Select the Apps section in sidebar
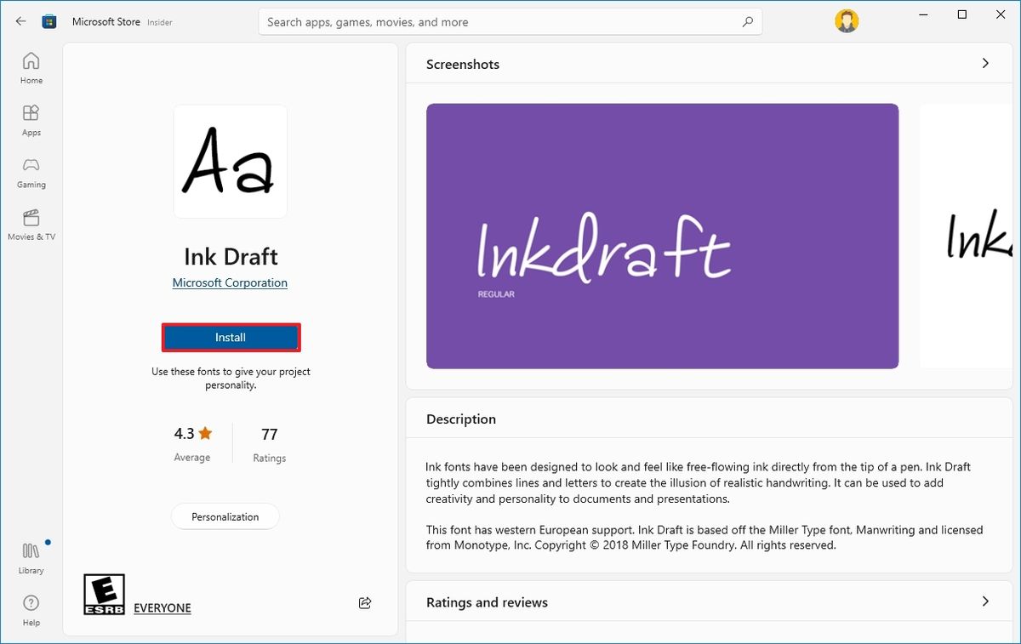This screenshot has height=644, width=1021. tap(31, 119)
